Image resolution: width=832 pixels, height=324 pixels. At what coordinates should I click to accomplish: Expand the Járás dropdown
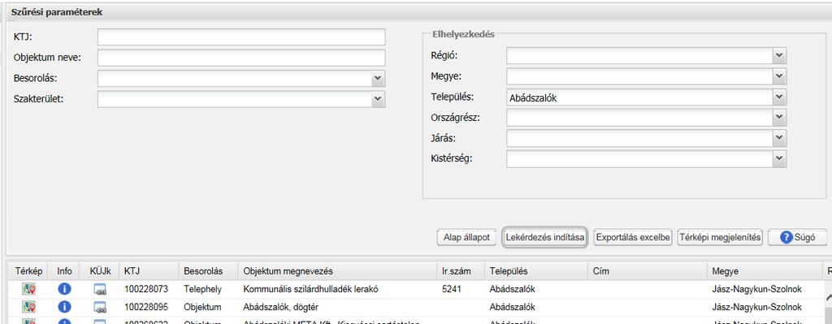tap(779, 138)
